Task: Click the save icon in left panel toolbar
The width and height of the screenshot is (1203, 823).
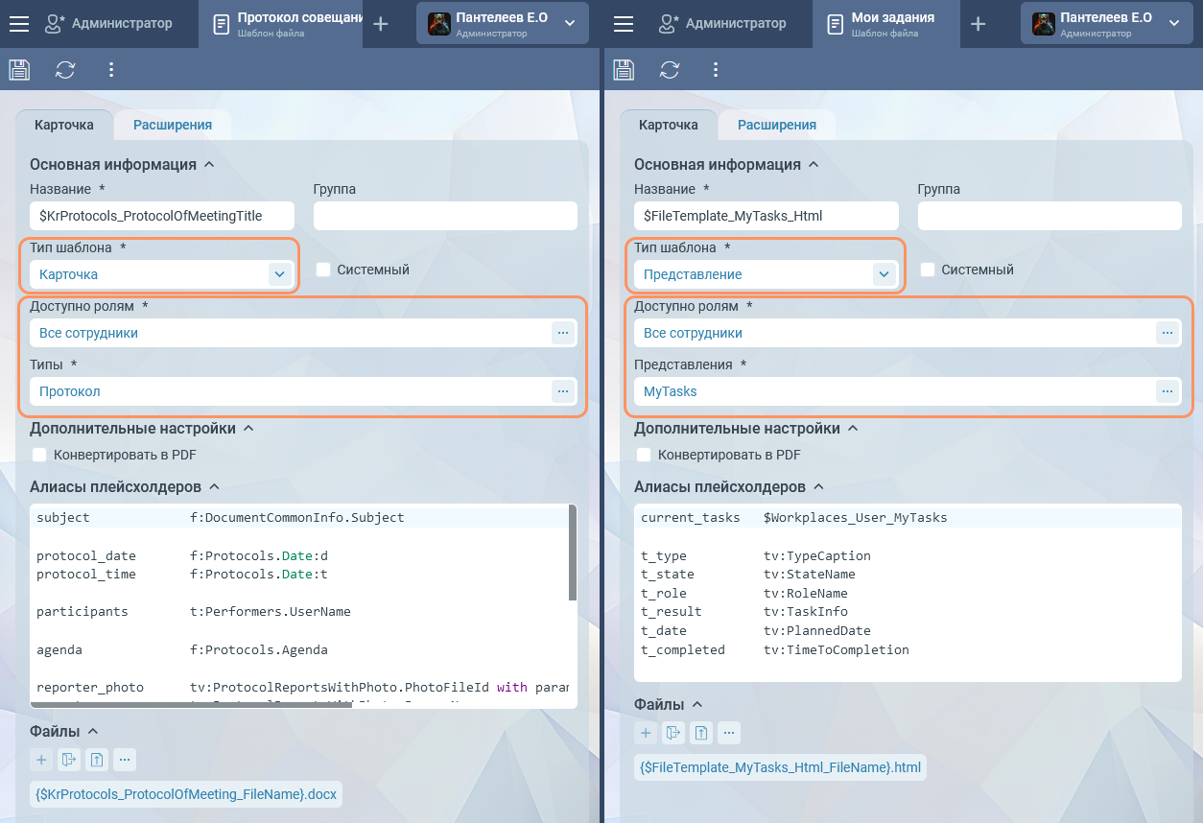Action: (19, 69)
